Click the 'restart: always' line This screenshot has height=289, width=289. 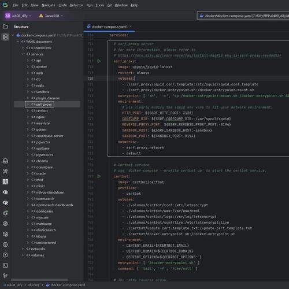click(x=134, y=73)
